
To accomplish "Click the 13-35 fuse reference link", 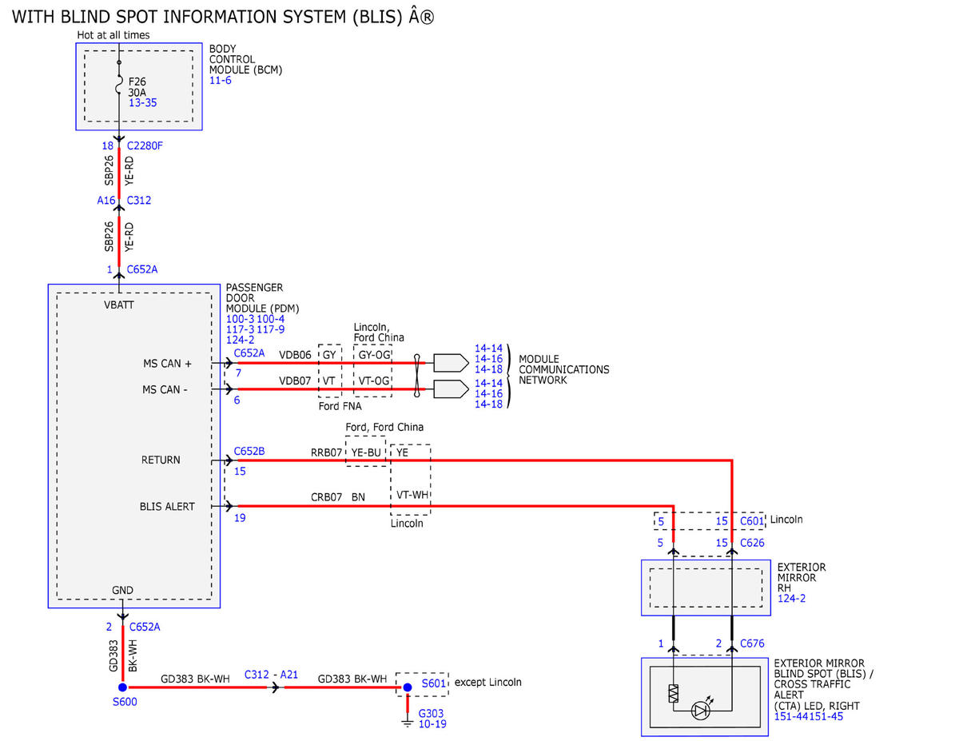I will (x=142, y=103).
